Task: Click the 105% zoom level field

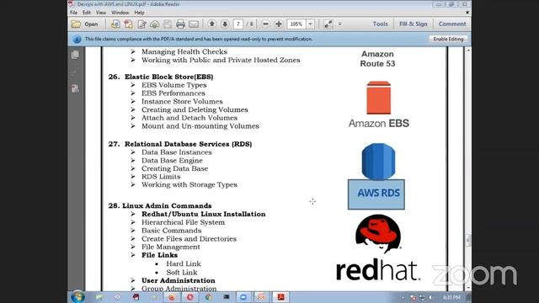Action: [x=296, y=24]
